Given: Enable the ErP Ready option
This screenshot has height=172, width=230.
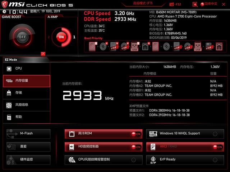Looking at the screenshot, I should [215, 159].
